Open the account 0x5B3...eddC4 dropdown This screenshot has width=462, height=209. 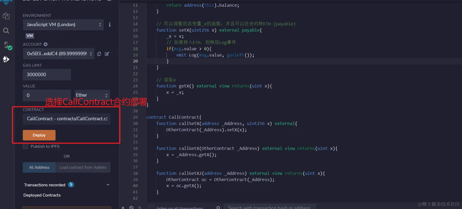coord(59,54)
